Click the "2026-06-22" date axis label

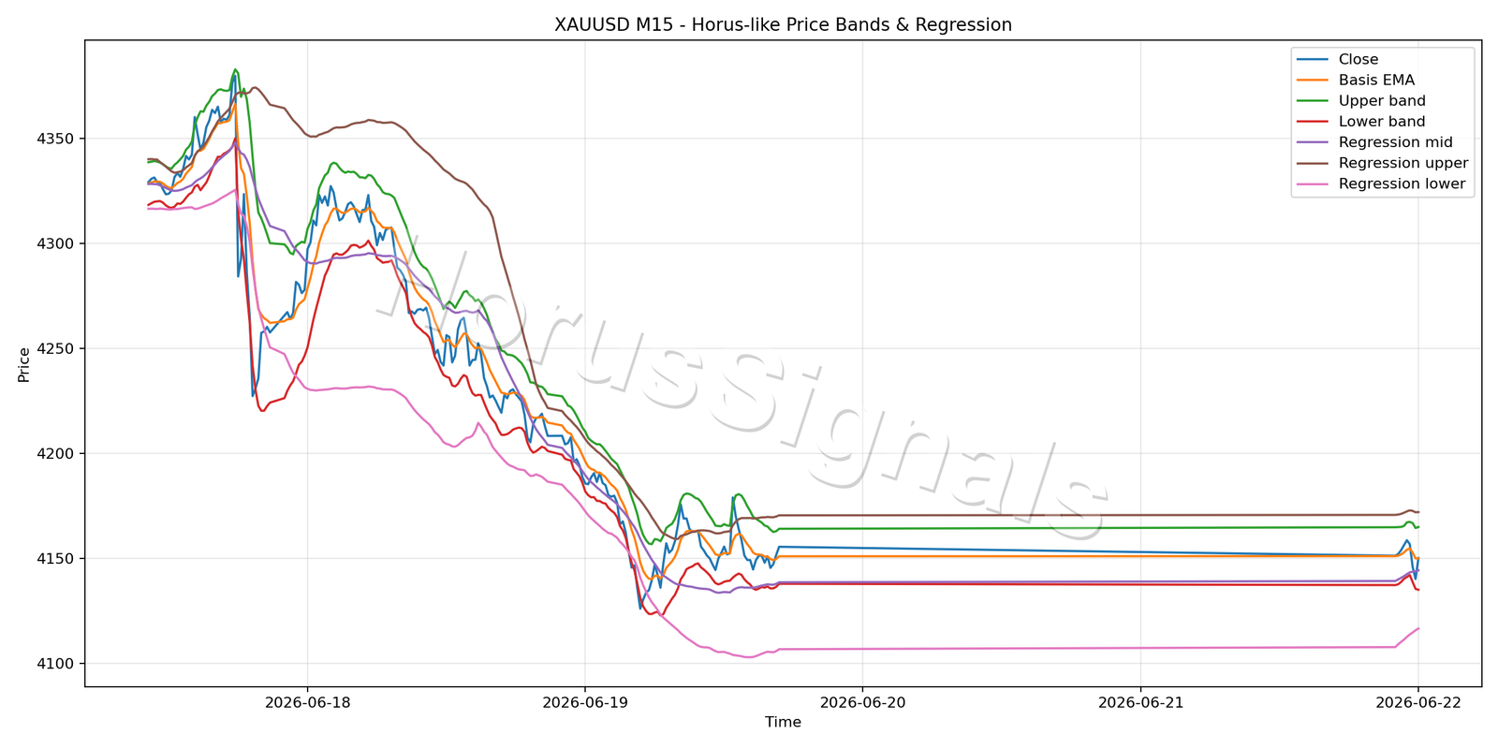point(1418,702)
